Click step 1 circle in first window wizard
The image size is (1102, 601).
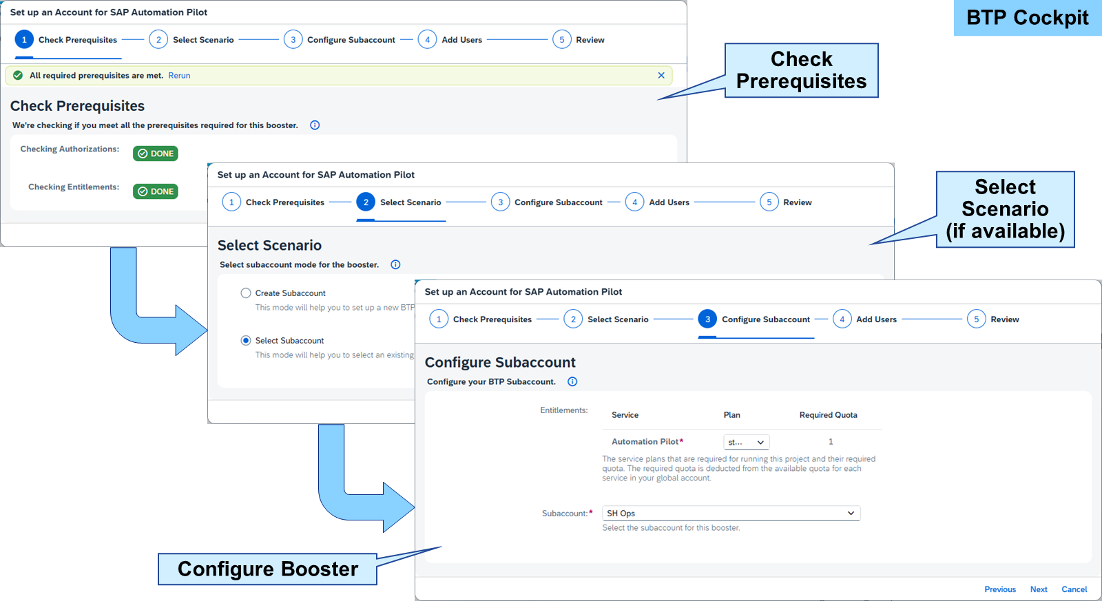coord(24,40)
